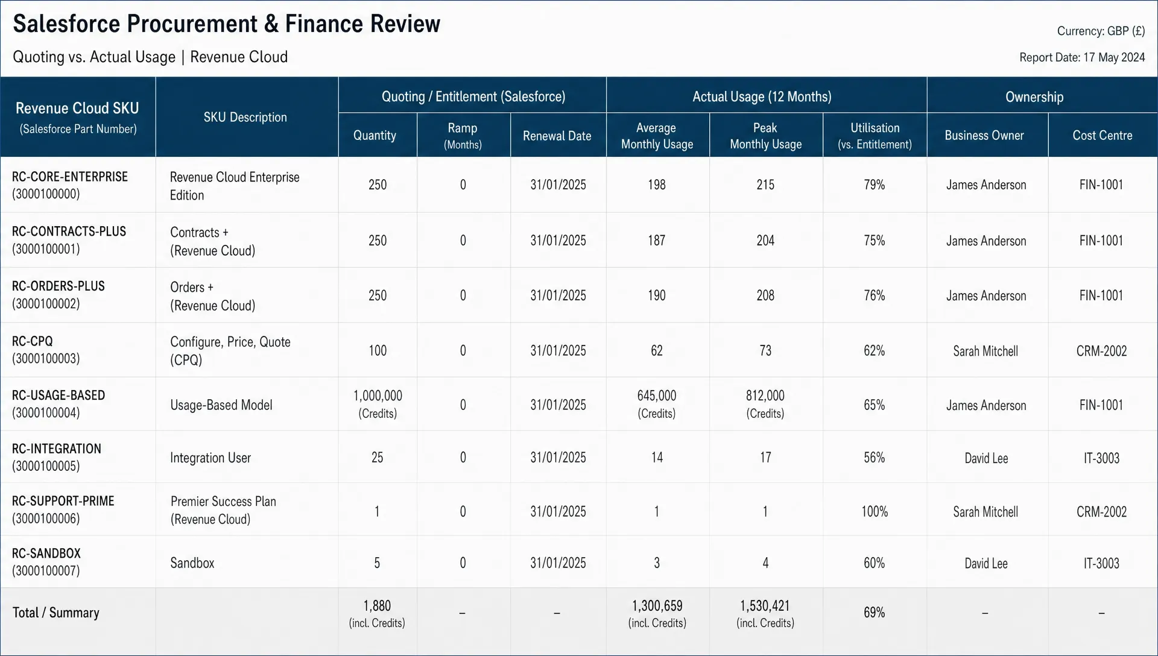The width and height of the screenshot is (1158, 656).
Task: Select the quantity 25 for RC-INTEGRATION
Action: point(377,457)
